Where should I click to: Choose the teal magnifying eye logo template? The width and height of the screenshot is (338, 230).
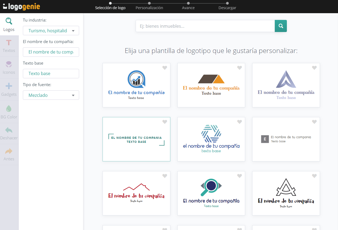click(211, 193)
